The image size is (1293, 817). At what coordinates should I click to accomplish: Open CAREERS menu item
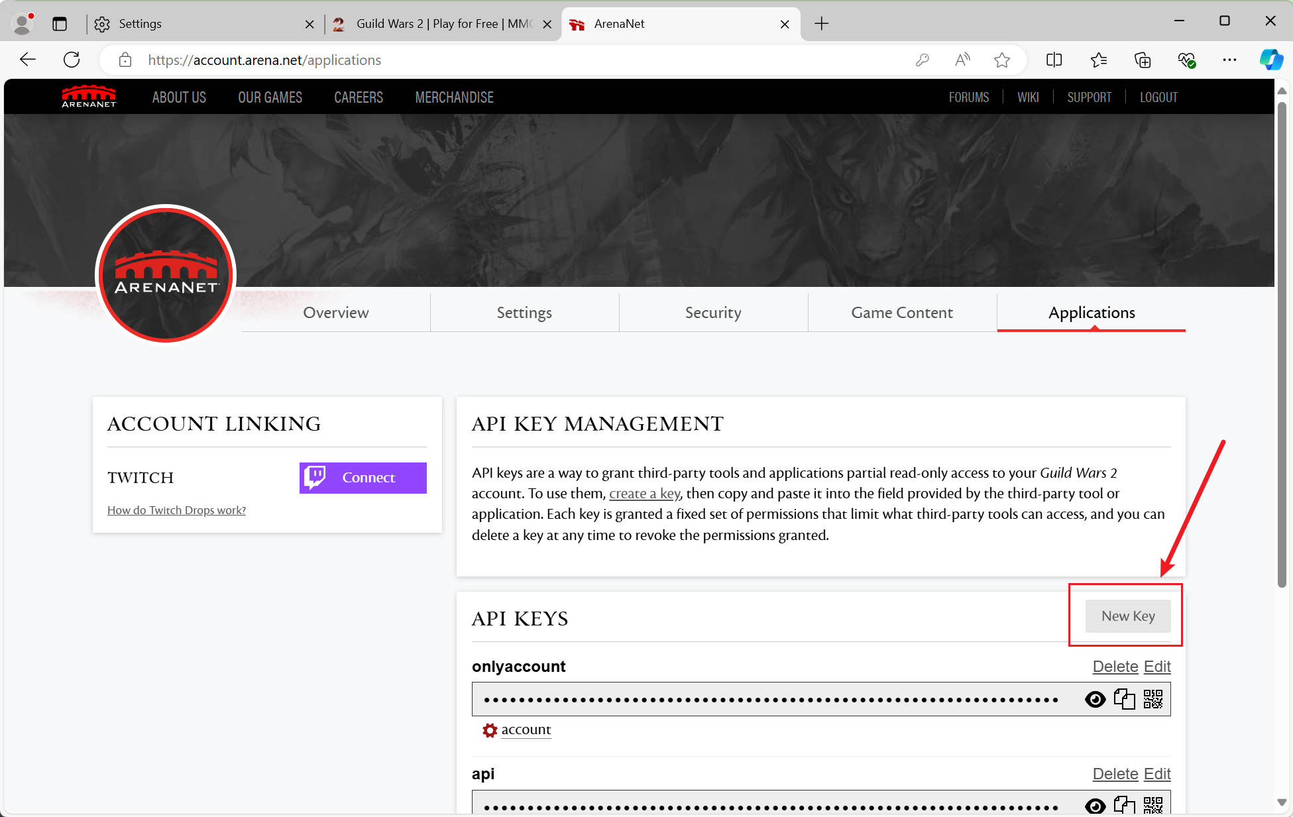pos(359,97)
